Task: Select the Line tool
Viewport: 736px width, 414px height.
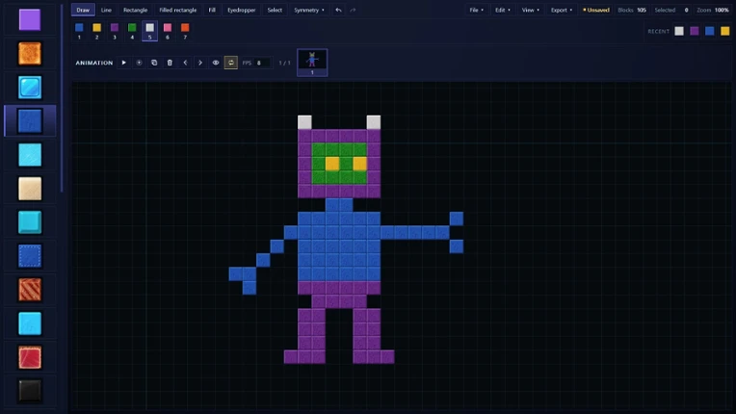Action: (x=106, y=10)
